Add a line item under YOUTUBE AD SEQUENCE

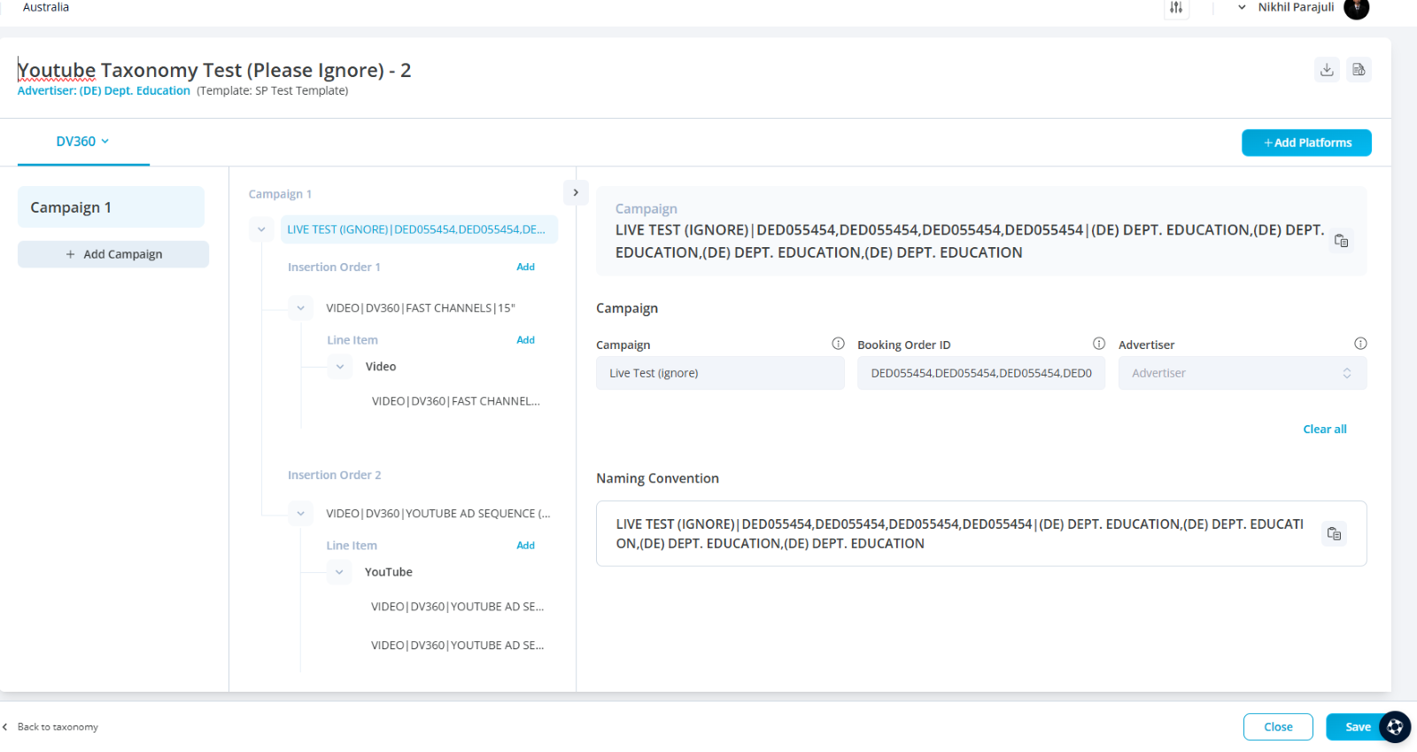525,546
